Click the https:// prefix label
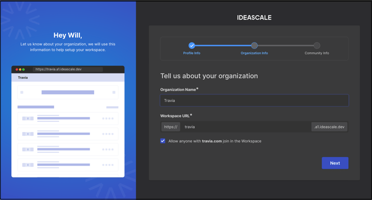 tap(170, 127)
